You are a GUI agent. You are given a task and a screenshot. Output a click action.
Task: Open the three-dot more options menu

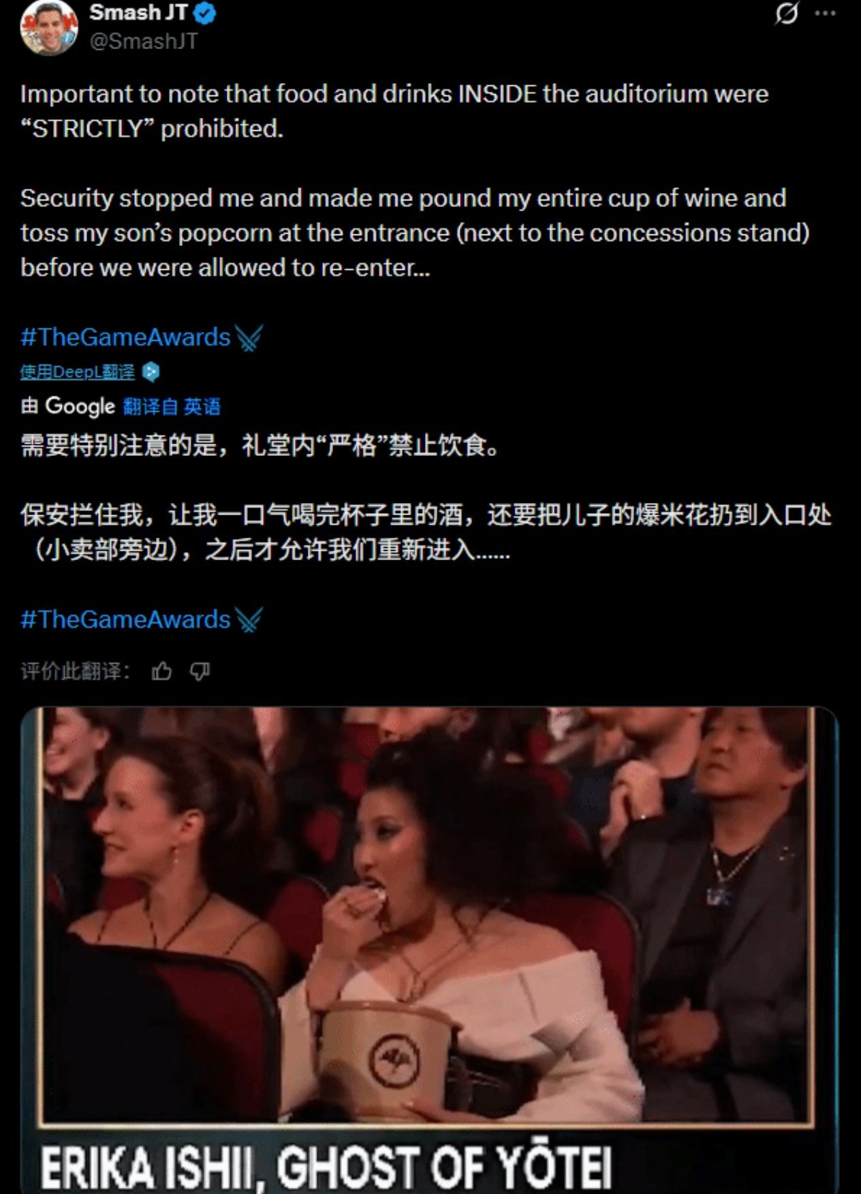click(x=825, y=14)
